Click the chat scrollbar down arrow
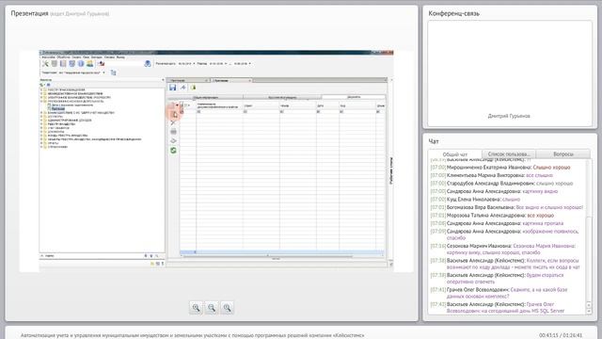 pos(589,312)
